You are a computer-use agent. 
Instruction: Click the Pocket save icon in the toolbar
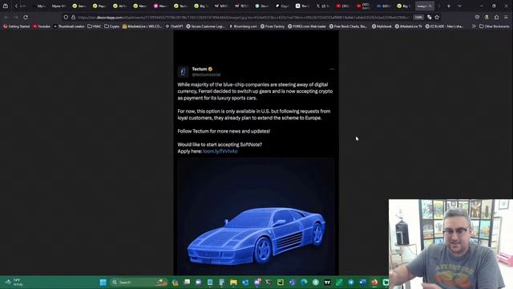click(478, 17)
